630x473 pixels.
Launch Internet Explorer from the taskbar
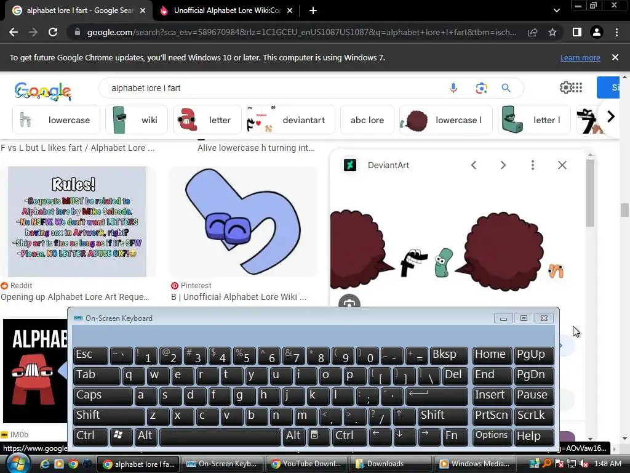click(x=44, y=464)
